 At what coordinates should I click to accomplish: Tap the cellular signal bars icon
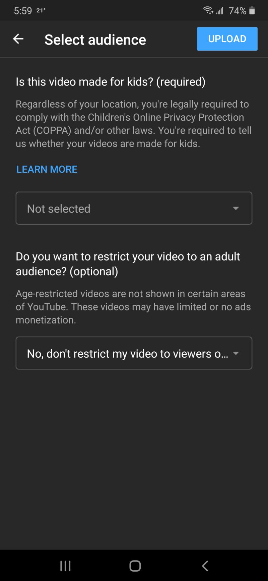click(x=220, y=11)
